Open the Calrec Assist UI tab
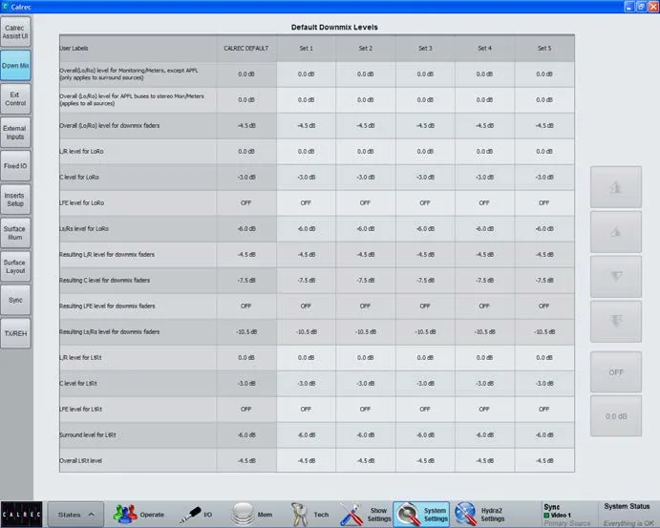 15,32
